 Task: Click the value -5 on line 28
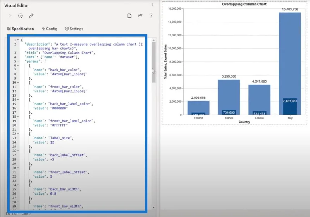pyautogui.click(x=52, y=159)
